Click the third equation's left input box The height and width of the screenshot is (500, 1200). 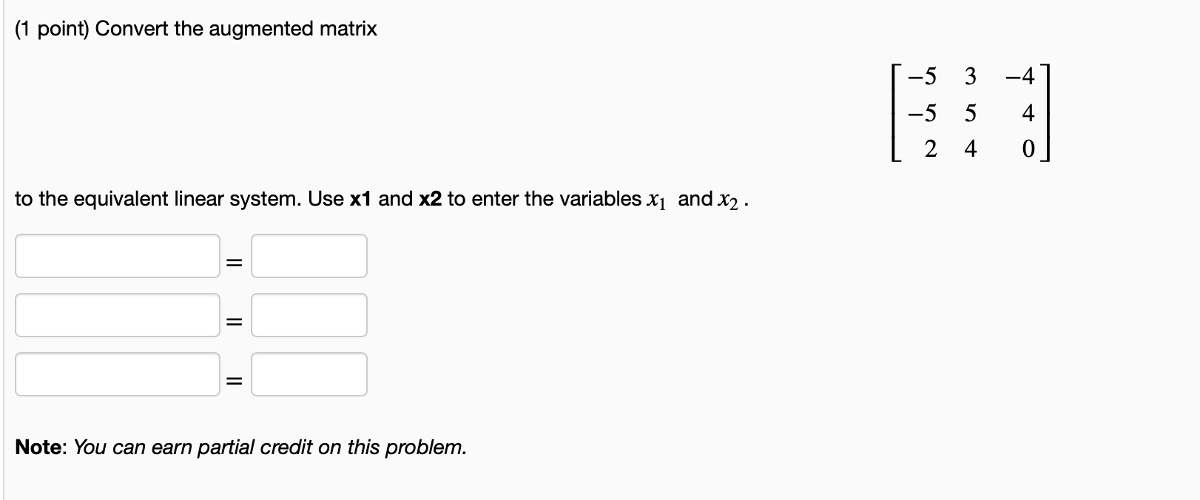117,374
